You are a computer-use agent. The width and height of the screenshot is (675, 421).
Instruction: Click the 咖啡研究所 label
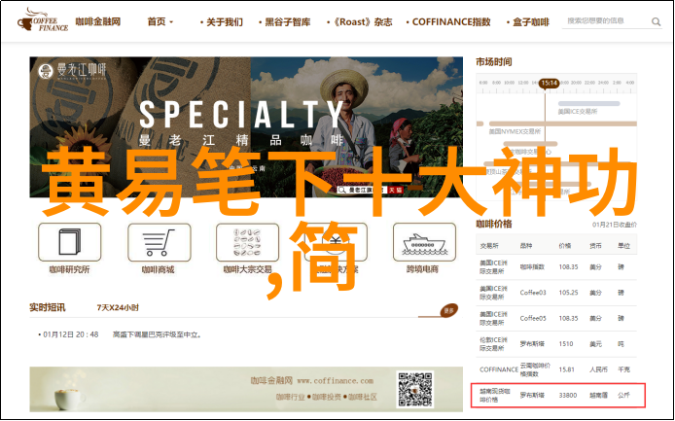tap(69, 269)
